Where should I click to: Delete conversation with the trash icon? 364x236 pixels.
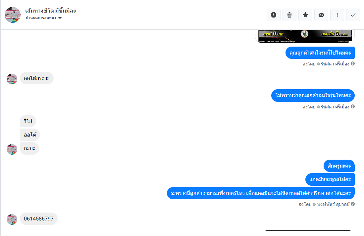(x=289, y=15)
